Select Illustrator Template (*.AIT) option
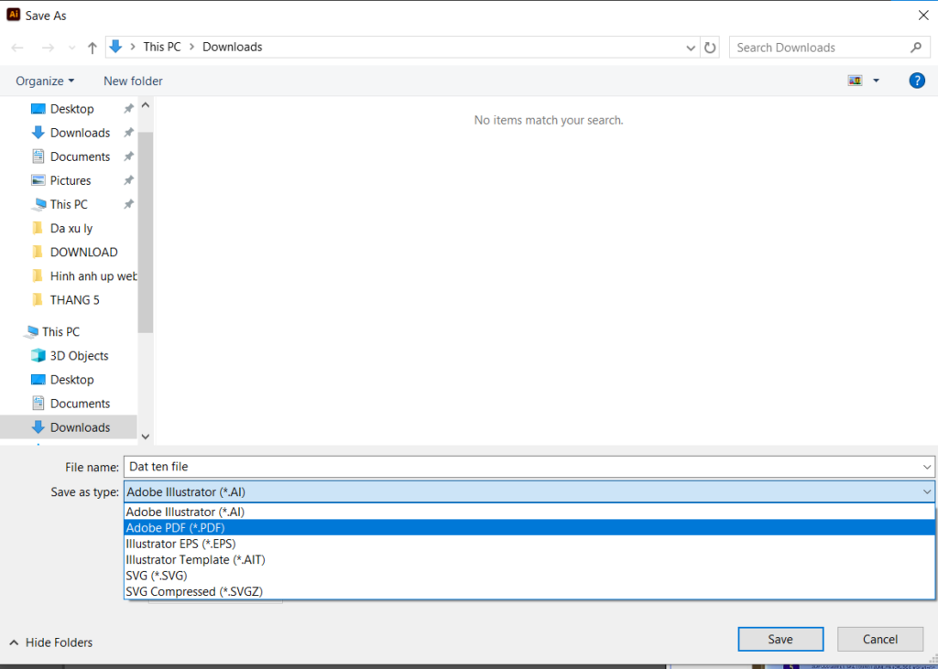This screenshot has width=938, height=669. point(529,559)
